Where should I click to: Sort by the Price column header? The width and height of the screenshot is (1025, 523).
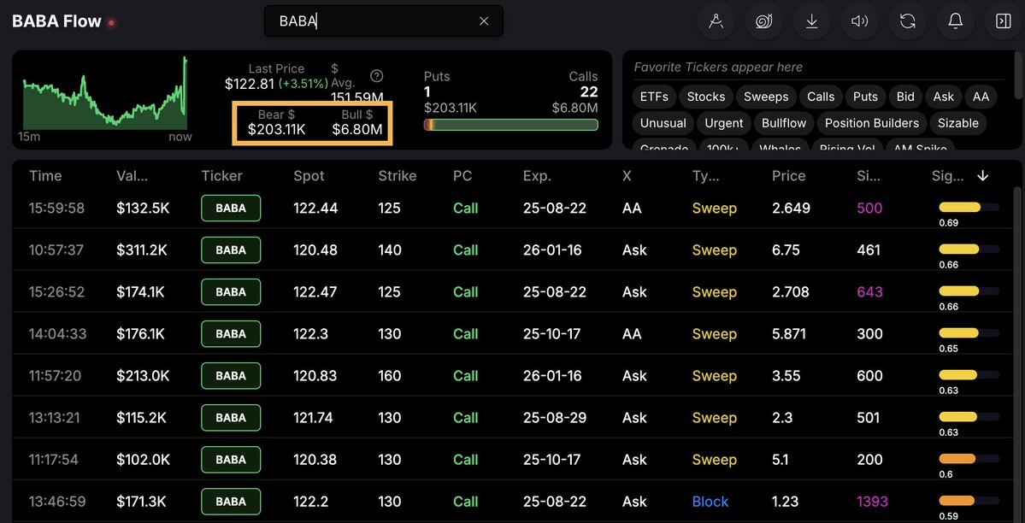(788, 176)
